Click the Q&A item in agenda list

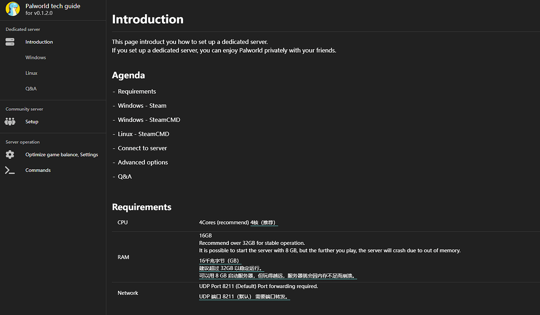[124, 177]
